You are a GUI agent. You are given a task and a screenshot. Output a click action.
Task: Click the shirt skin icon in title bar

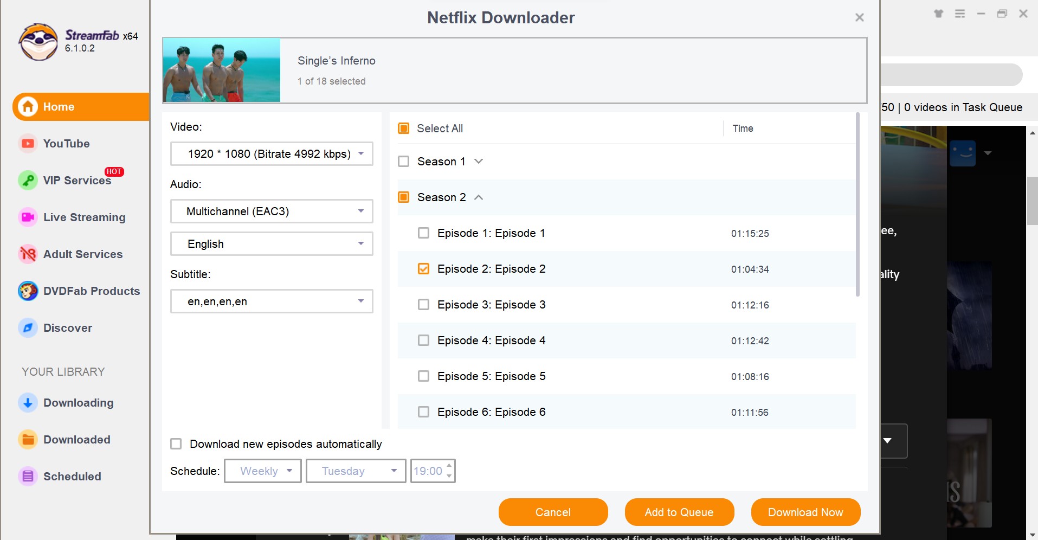pyautogui.click(x=939, y=14)
